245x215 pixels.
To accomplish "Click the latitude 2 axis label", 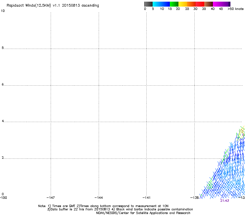I will coord(3,158).
